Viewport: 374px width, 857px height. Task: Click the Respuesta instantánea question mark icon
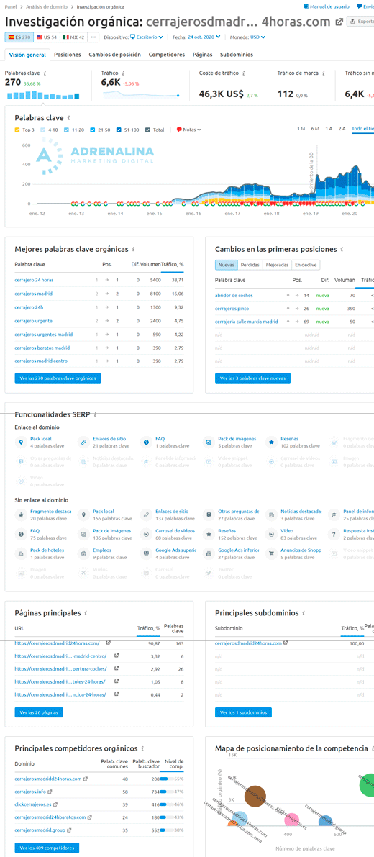point(333,534)
